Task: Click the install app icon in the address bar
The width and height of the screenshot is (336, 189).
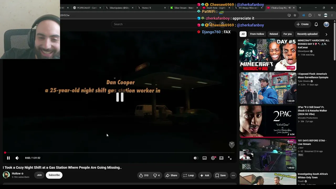Action: click(x=289, y=15)
